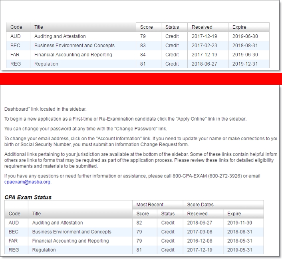This screenshot has height=259, width=282.
Task: Click the Title header in CPA Exam Status table
Action: 36,213
